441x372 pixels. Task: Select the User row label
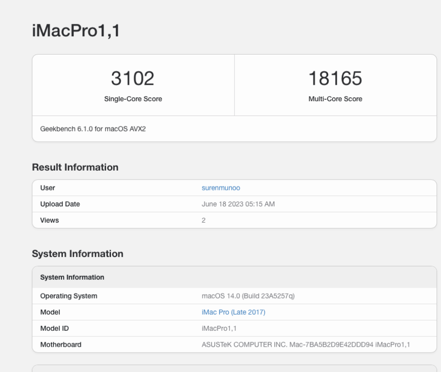[48, 188]
